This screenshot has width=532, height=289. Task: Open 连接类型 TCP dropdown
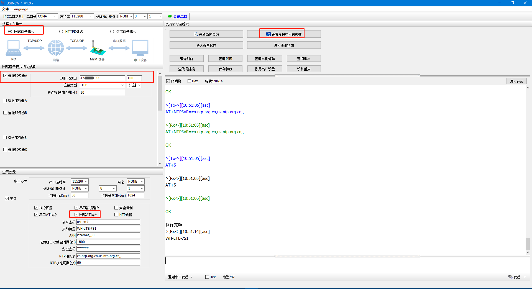click(102, 85)
